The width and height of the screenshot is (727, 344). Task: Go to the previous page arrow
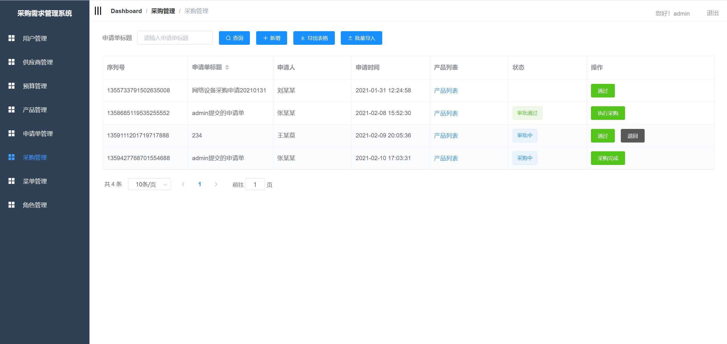point(183,184)
